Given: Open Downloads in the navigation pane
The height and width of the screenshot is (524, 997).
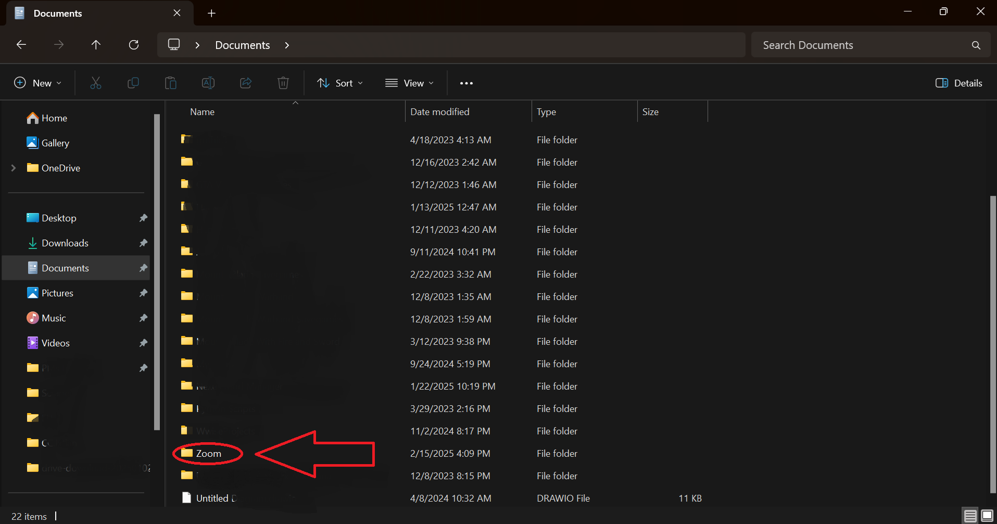Looking at the screenshot, I should click(65, 243).
